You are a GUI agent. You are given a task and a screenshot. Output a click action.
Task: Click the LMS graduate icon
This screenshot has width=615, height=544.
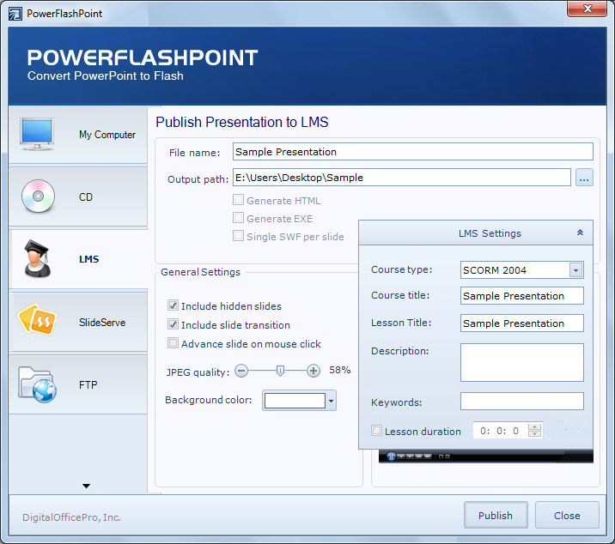tap(37, 259)
